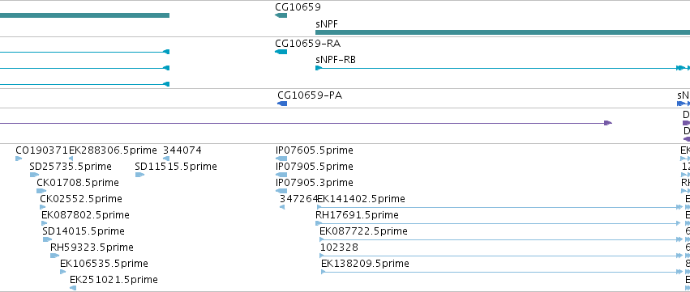Click the EK251021.5prime EST arrow
The image size is (690, 292).
coord(73,288)
